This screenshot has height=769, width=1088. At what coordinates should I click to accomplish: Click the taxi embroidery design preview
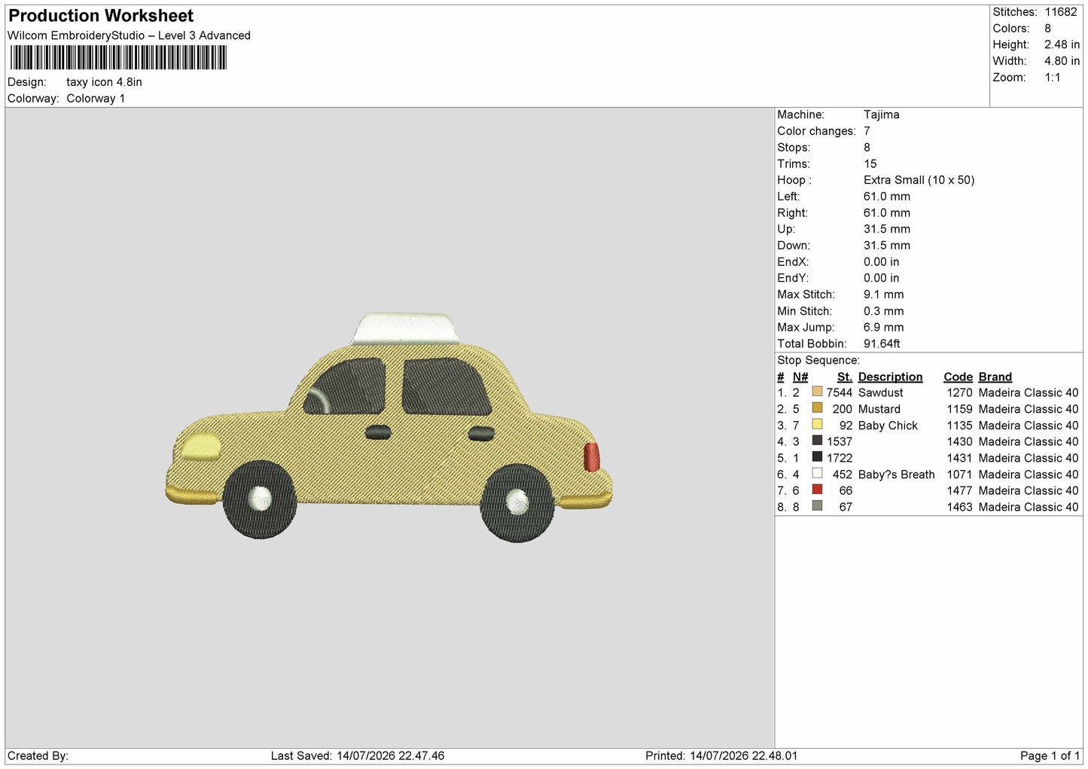[x=389, y=427]
